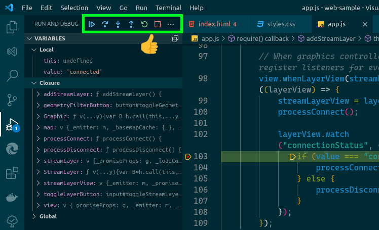The height and width of the screenshot is (230, 379).
Task: Open the Terminal menu
Action: [x=168, y=8]
